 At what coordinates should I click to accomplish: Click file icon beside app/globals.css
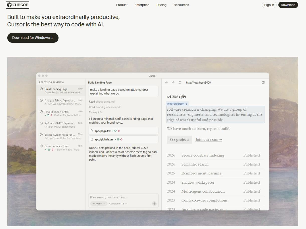tap(92, 139)
